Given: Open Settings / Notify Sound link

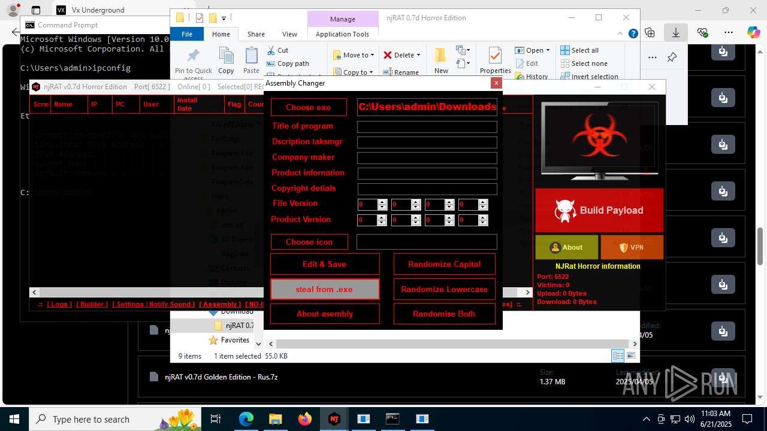Looking at the screenshot, I should pyautogui.click(x=154, y=304).
